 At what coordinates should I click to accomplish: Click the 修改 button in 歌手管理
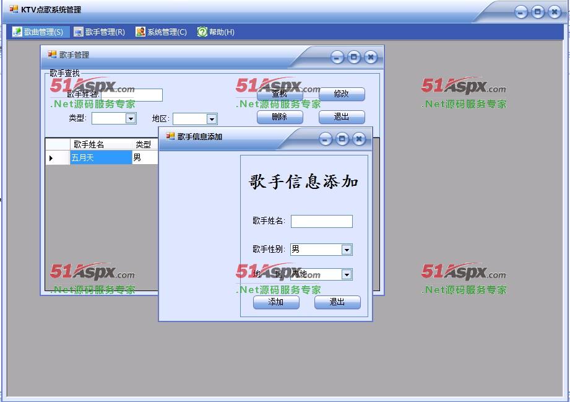click(342, 94)
